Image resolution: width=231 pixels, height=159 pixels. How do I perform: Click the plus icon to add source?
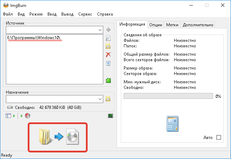(108, 30)
